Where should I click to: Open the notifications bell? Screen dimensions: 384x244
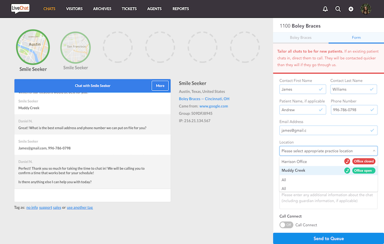click(x=325, y=9)
